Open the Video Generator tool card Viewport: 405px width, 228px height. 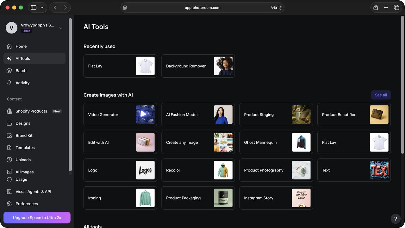(120, 114)
